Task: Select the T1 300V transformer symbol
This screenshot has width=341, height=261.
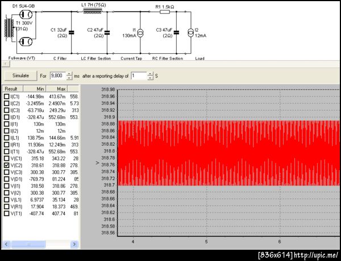Action: [9, 28]
